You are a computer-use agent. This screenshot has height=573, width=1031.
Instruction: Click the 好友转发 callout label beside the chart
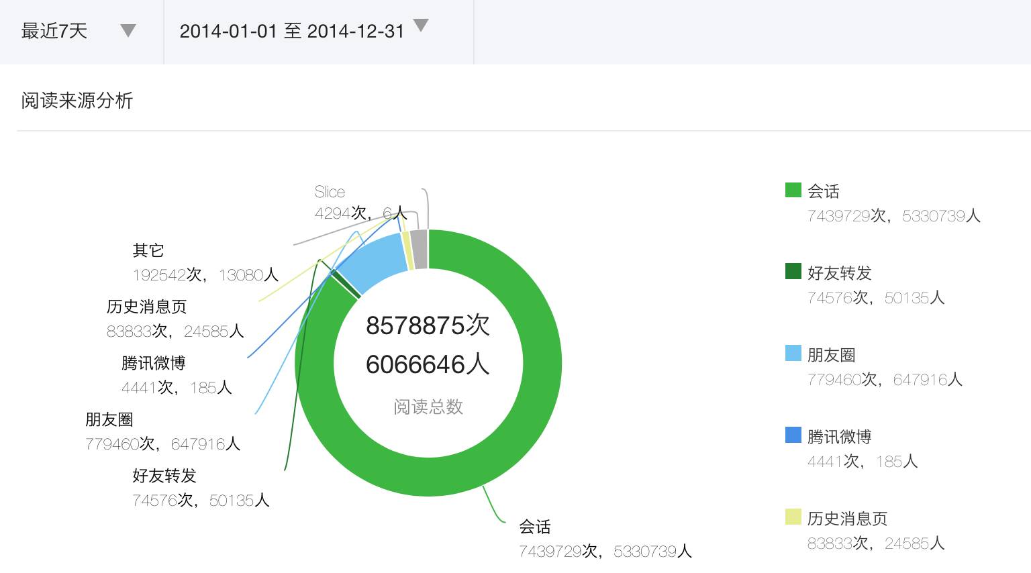164,476
